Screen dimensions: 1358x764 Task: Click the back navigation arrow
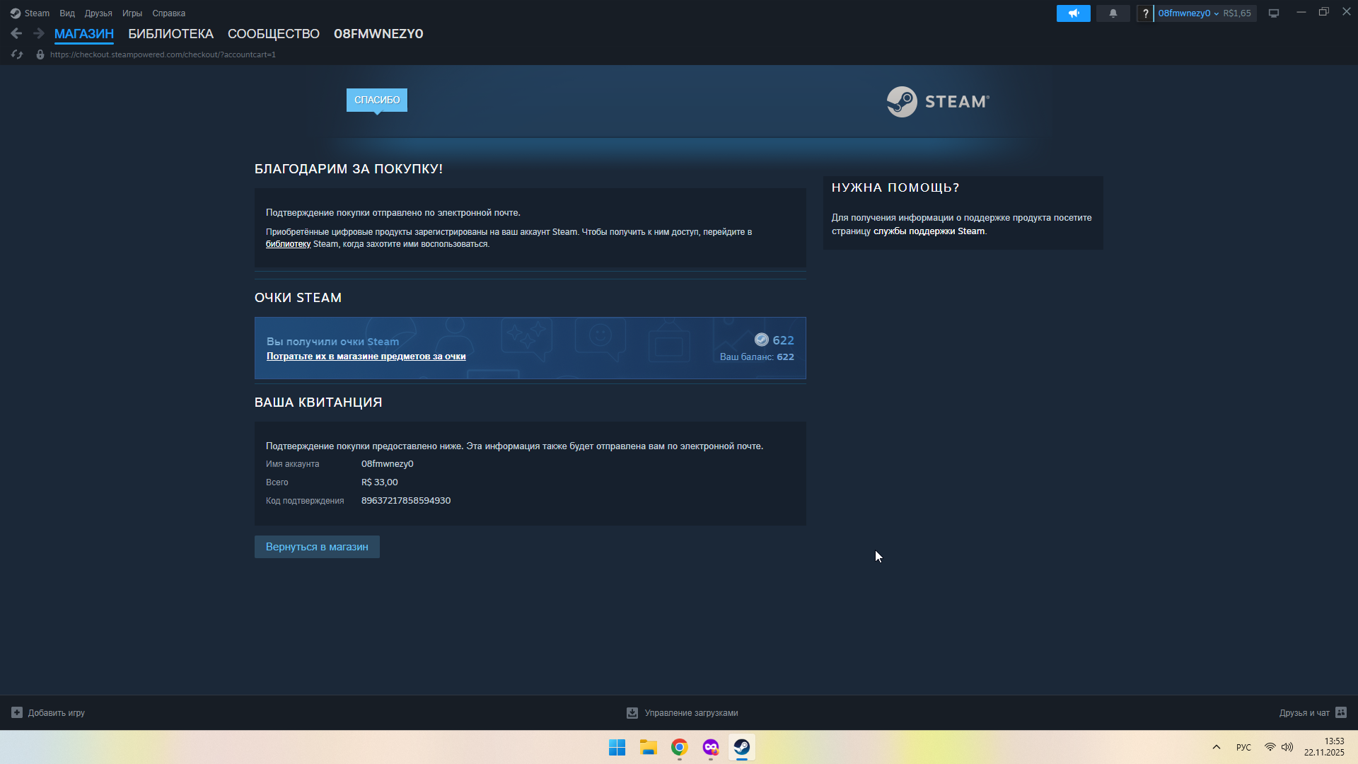[16, 33]
